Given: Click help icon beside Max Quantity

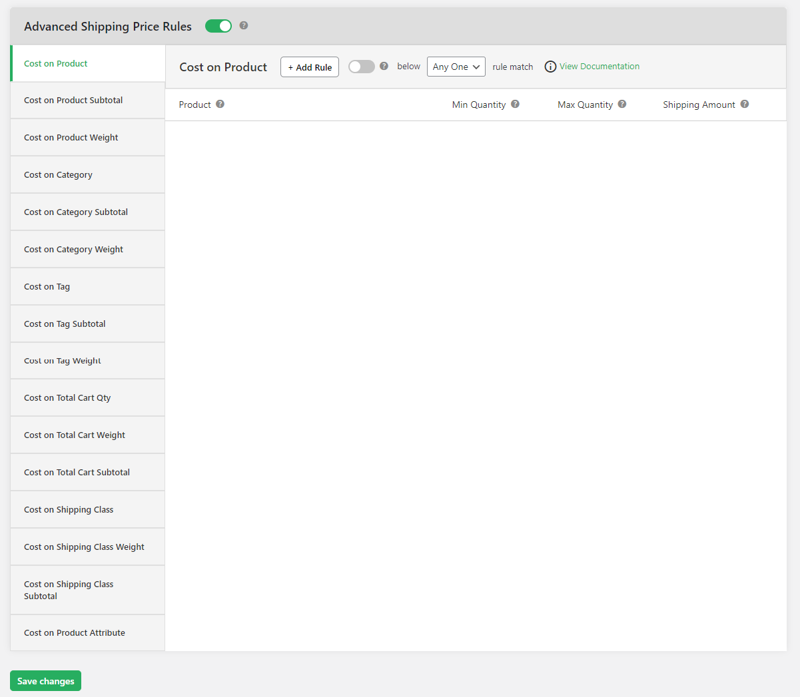Looking at the screenshot, I should pos(622,104).
